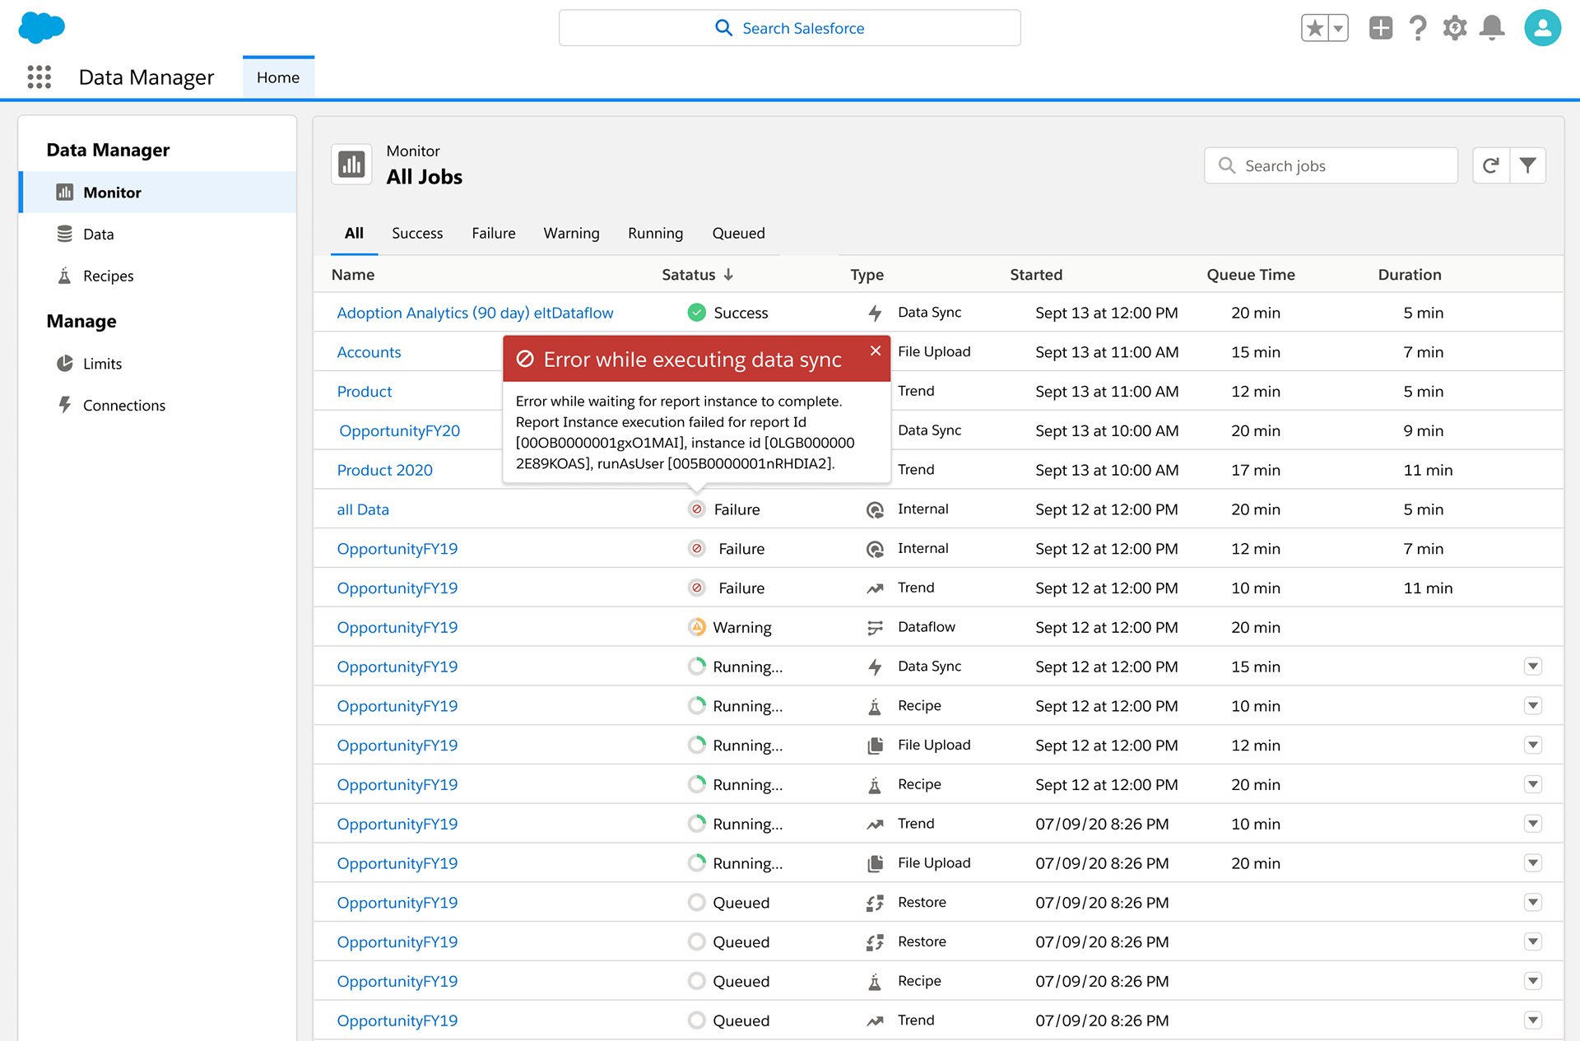The width and height of the screenshot is (1580, 1041).
Task: Click the Search Salesforce field
Action: click(789, 28)
